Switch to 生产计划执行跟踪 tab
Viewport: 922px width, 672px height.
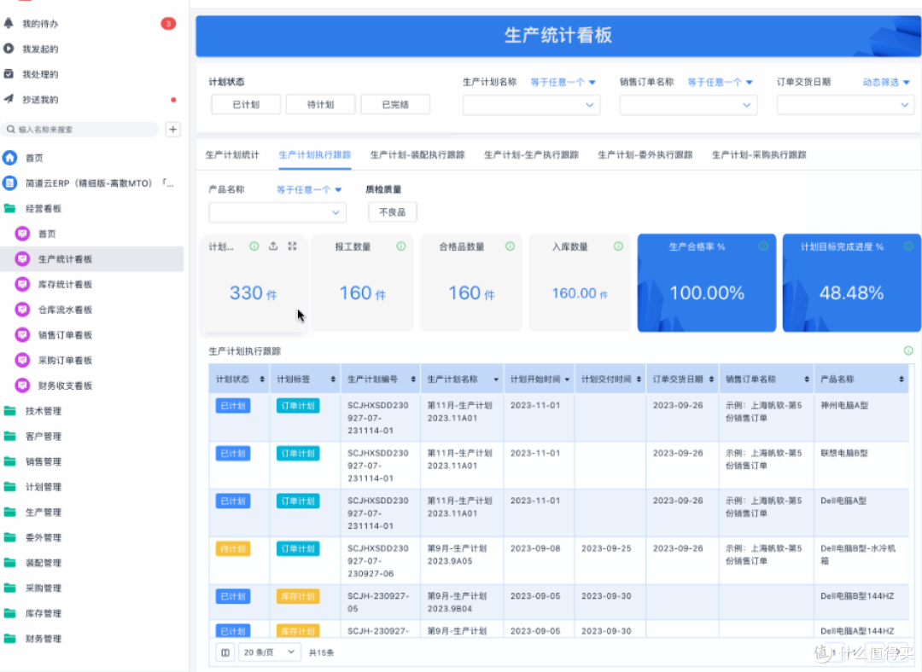[x=314, y=155]
